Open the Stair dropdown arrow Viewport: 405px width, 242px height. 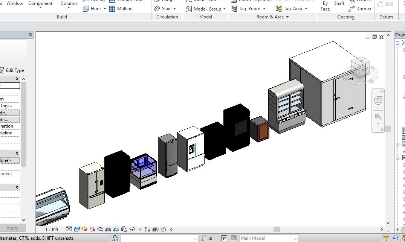coord(174,9)
